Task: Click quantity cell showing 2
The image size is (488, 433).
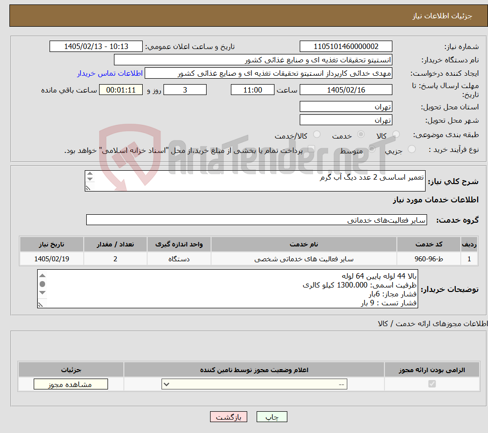Action: point(115,259)
